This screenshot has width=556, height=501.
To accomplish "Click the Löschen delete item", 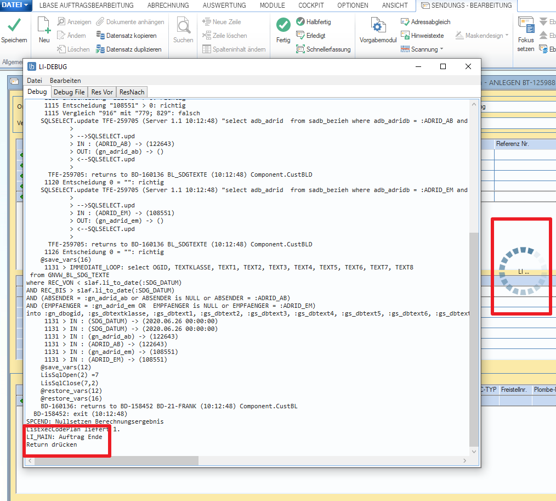I will [x=73, y=49].
